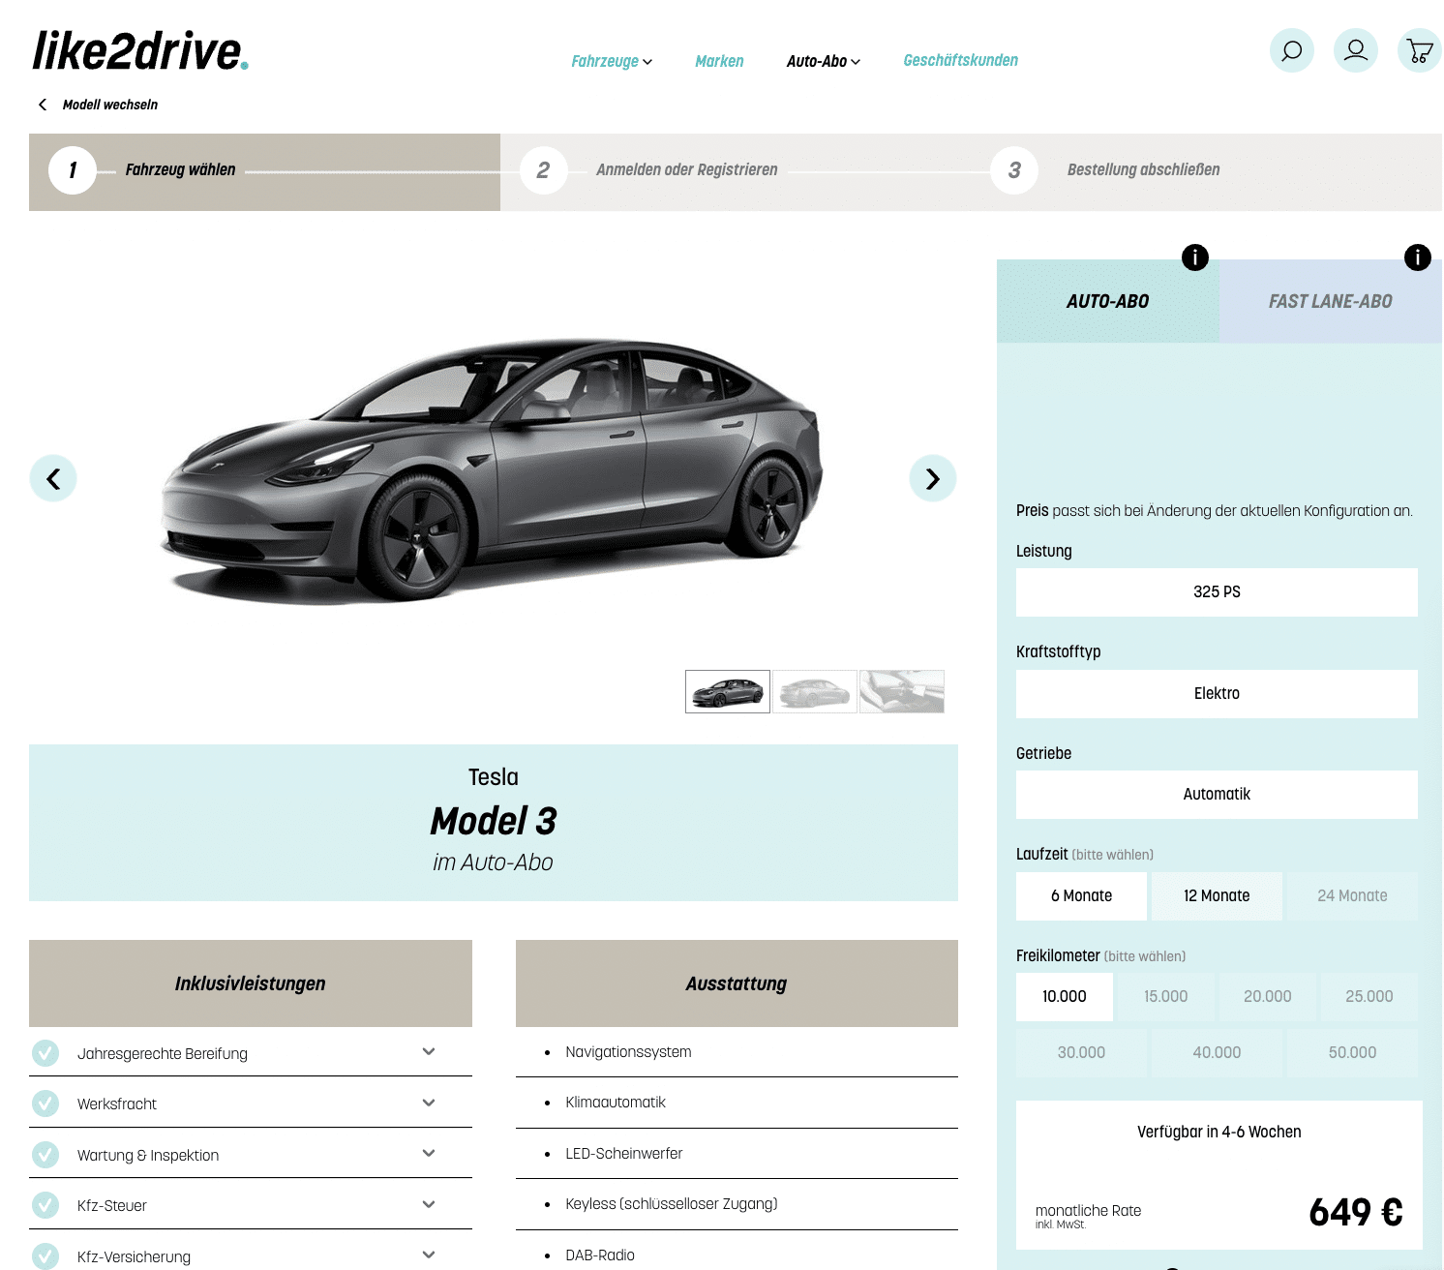The image size is (1444, 1270).
Task: Select the 325 PS Leistung option
Action: click(1217, 592)
